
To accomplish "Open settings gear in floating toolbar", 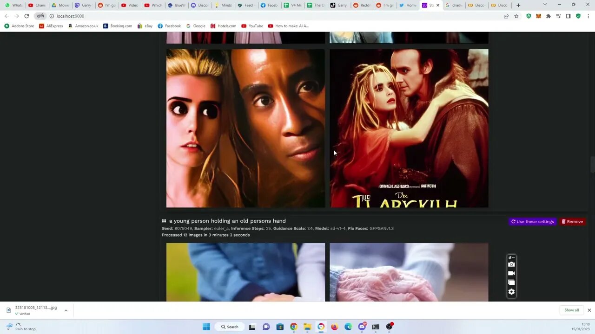I will coord(511,292).
